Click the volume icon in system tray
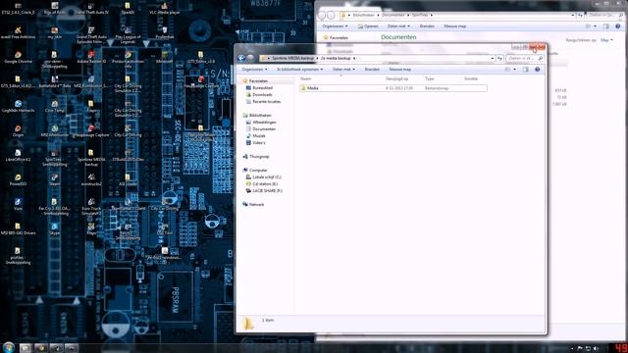 click(x=596, y=349)
